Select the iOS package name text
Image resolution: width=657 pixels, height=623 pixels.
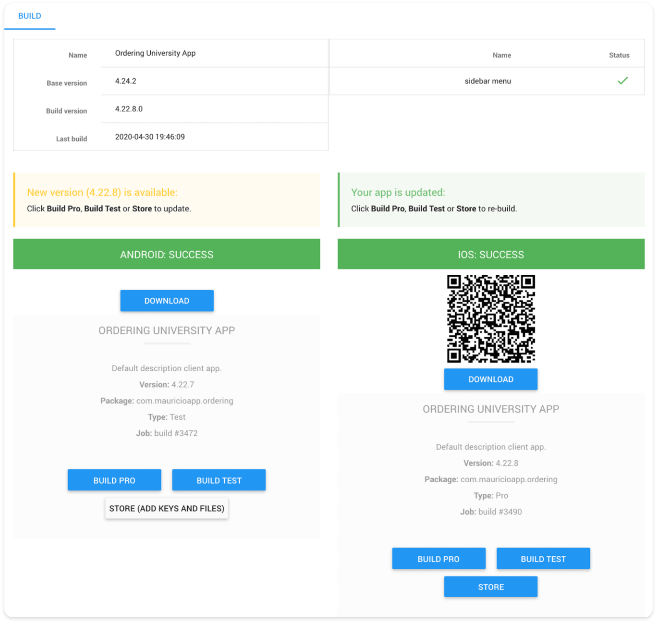click(491, 479)
